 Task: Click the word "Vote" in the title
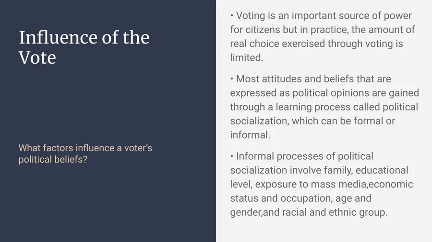[37, 58]
